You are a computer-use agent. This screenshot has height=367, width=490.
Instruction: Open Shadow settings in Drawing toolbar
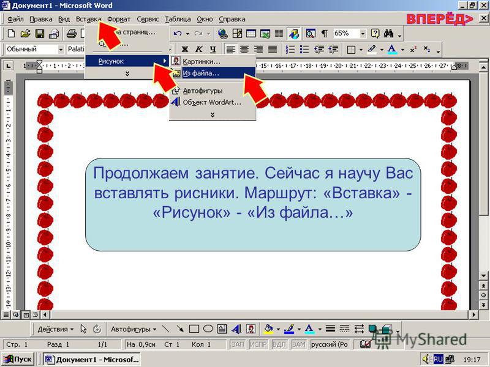[372, 329]
